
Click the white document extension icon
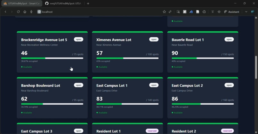click(x=198, y=12)
